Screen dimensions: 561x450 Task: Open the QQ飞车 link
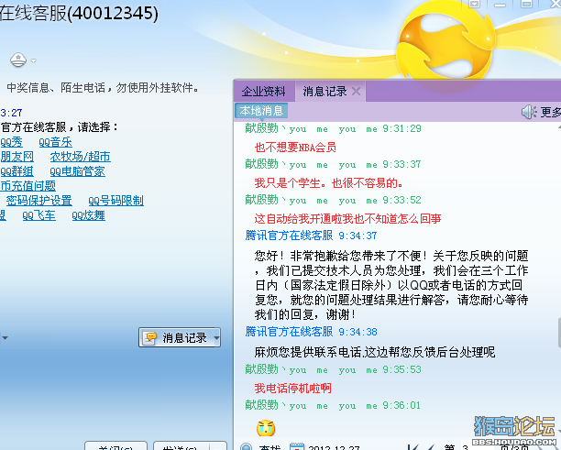click(x=38, y=215)
